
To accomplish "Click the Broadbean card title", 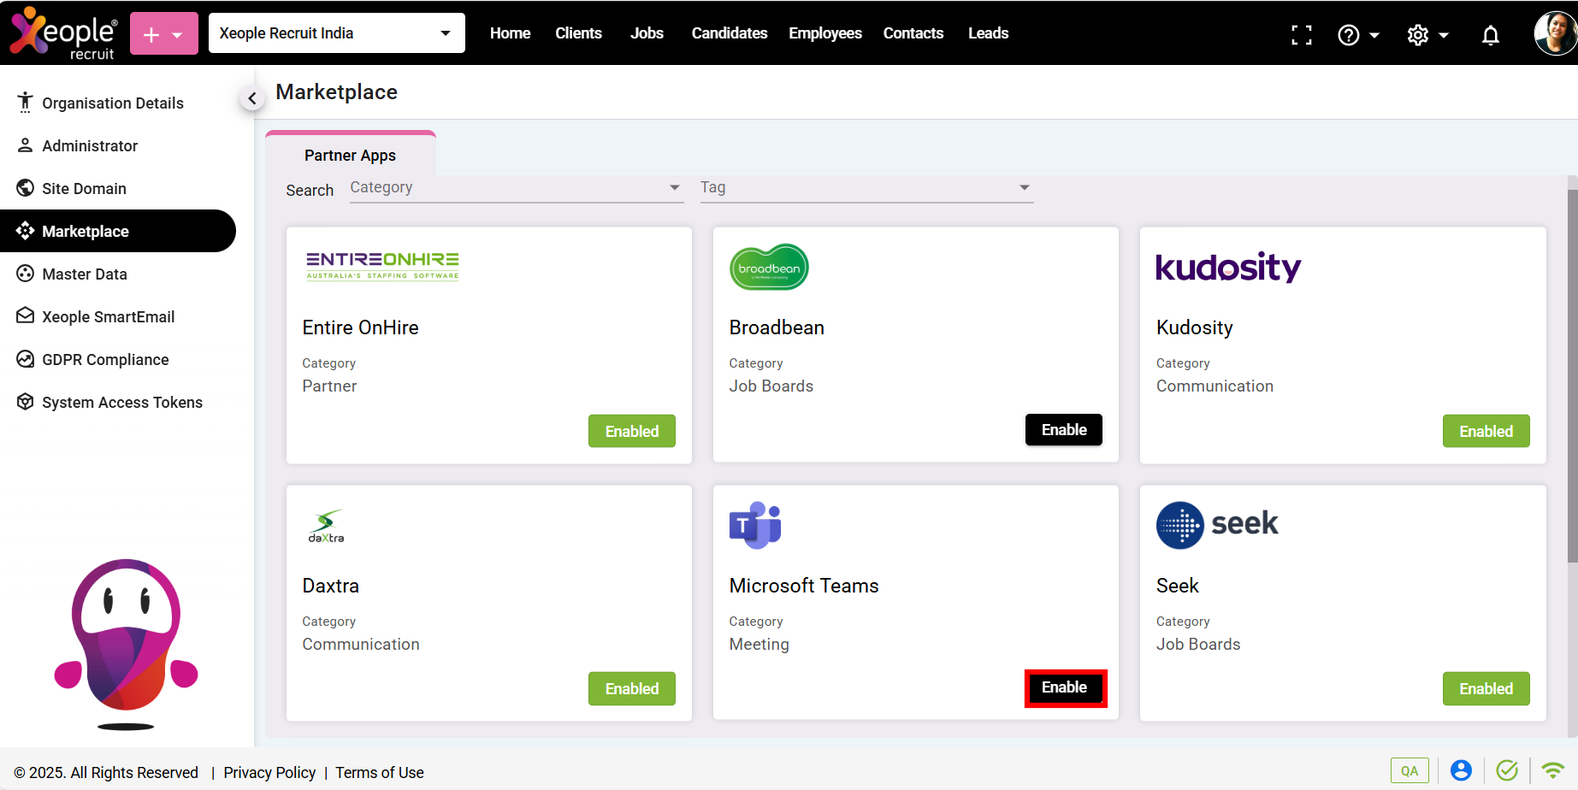I will (777, 327).
